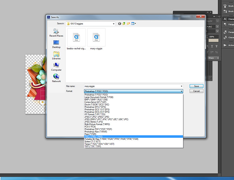The image size is (234, 180).
Task: Open the Paragraph Styles panel icon
Action: [x=225, y=32]
